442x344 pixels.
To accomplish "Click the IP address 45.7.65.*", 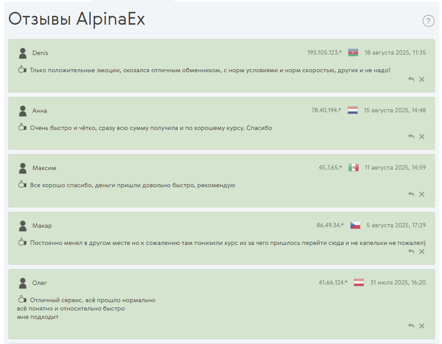I will (x=330, y=168).
